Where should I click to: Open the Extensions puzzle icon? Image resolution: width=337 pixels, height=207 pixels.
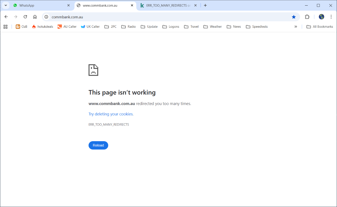307,17
